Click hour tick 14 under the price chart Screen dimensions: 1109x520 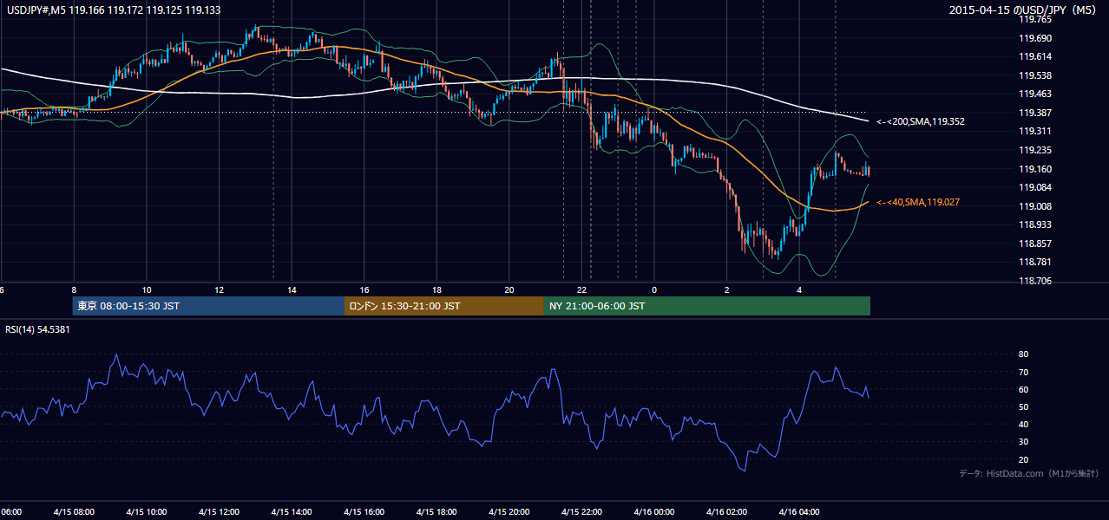point(292,290)
